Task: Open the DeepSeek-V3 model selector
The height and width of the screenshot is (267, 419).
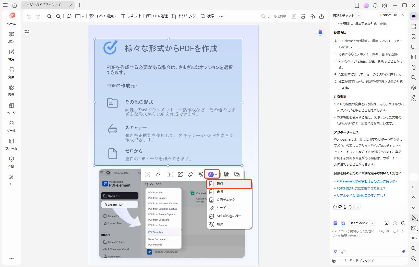Action: (x=360, y=223)
